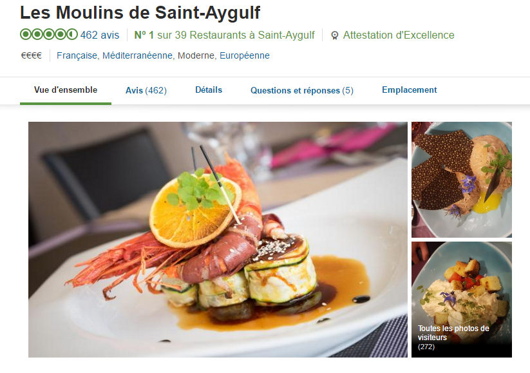Click the €€€€ price range indicator
Image resolution: width=530 pixels, height=373 pixels.
pos(32,55)
